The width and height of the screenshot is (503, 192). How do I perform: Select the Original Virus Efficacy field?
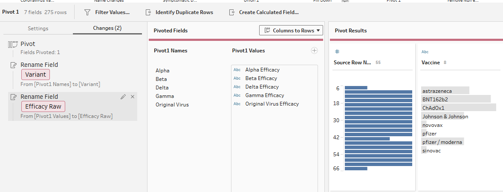(272, 104)
